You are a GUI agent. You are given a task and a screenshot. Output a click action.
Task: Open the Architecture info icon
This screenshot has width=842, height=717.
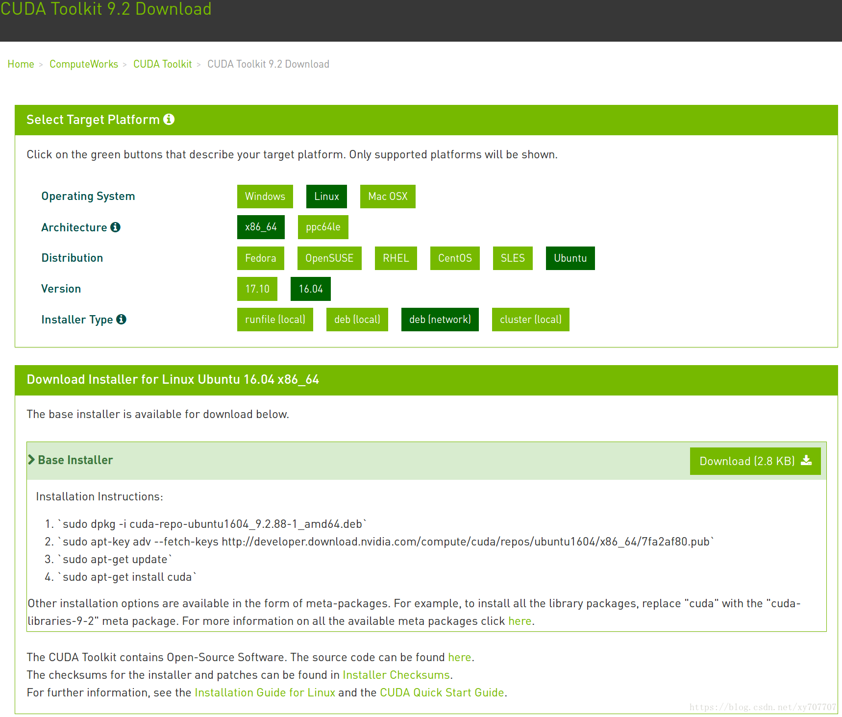(x=115, y=227)
